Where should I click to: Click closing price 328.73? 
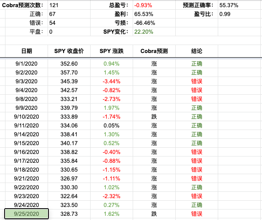tap(69, 214)
